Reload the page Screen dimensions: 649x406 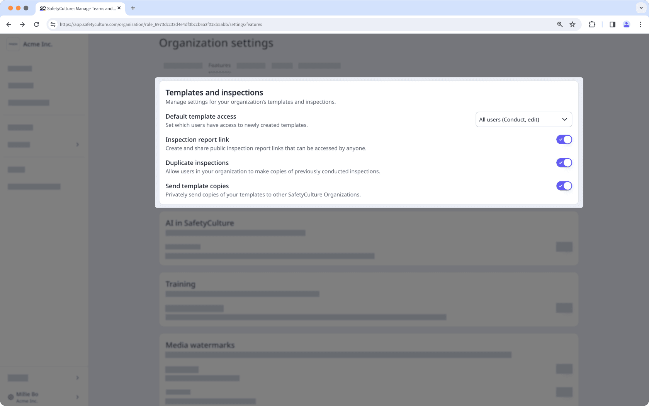[36, 24]
